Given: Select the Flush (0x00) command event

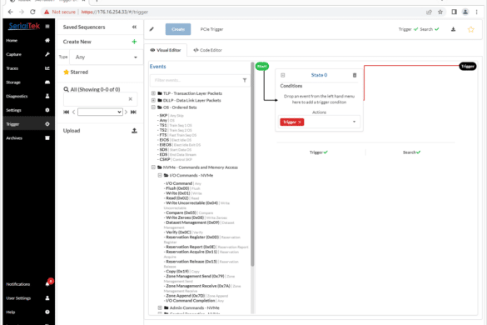Looking at the screenshot, I should coord(182,188).
